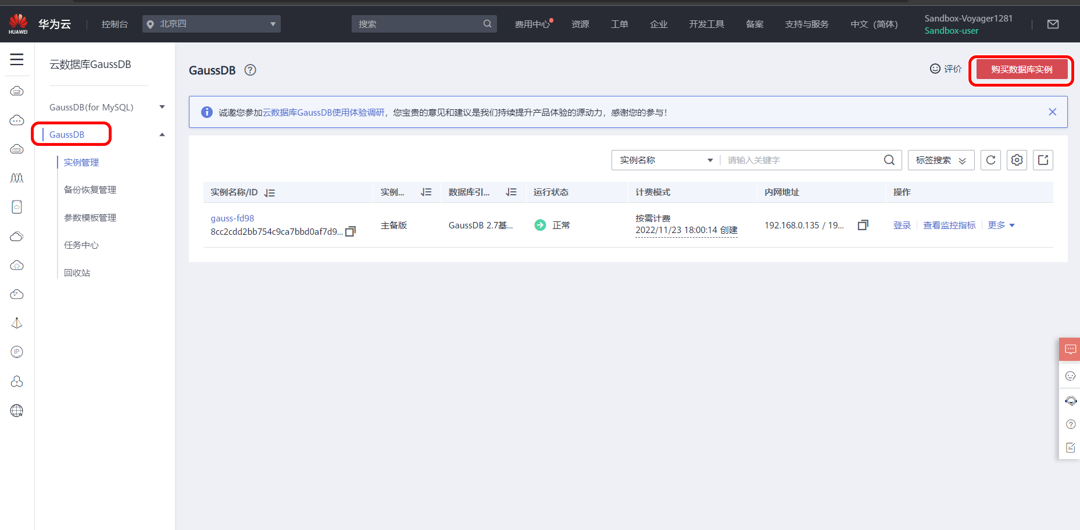This screenshot has width=1080, height=530.
Task: Click the floating help question icon
Action: (1071, 424)
